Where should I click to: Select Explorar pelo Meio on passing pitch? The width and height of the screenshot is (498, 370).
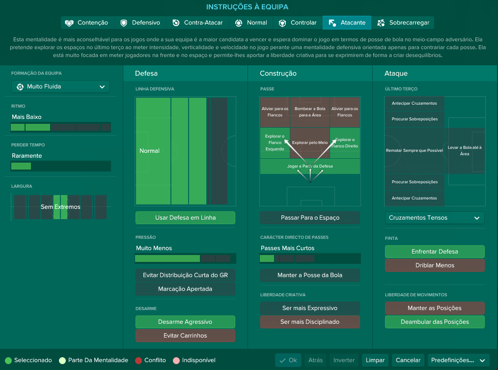click(310, 142)
